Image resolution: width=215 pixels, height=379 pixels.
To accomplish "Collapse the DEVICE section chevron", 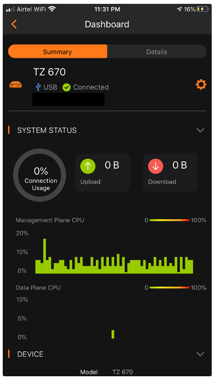I will pos(200,354).
